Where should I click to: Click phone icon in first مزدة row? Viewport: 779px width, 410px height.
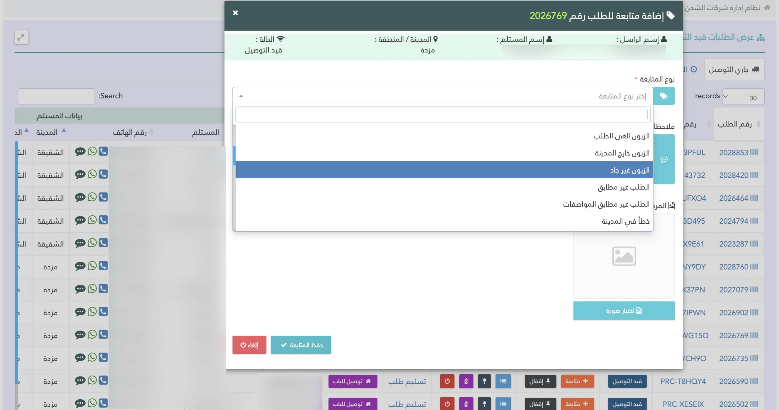pos(103,265)
